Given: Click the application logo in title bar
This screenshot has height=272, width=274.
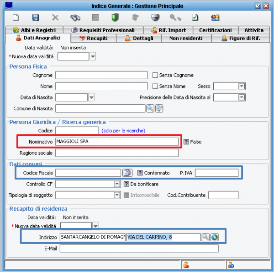Looking at the screenshot, I should 9,5.
